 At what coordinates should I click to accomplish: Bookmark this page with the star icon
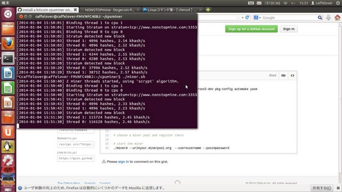(x=238, y=17)
